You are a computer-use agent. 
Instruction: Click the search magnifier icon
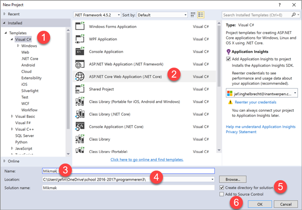coord(293,15)
